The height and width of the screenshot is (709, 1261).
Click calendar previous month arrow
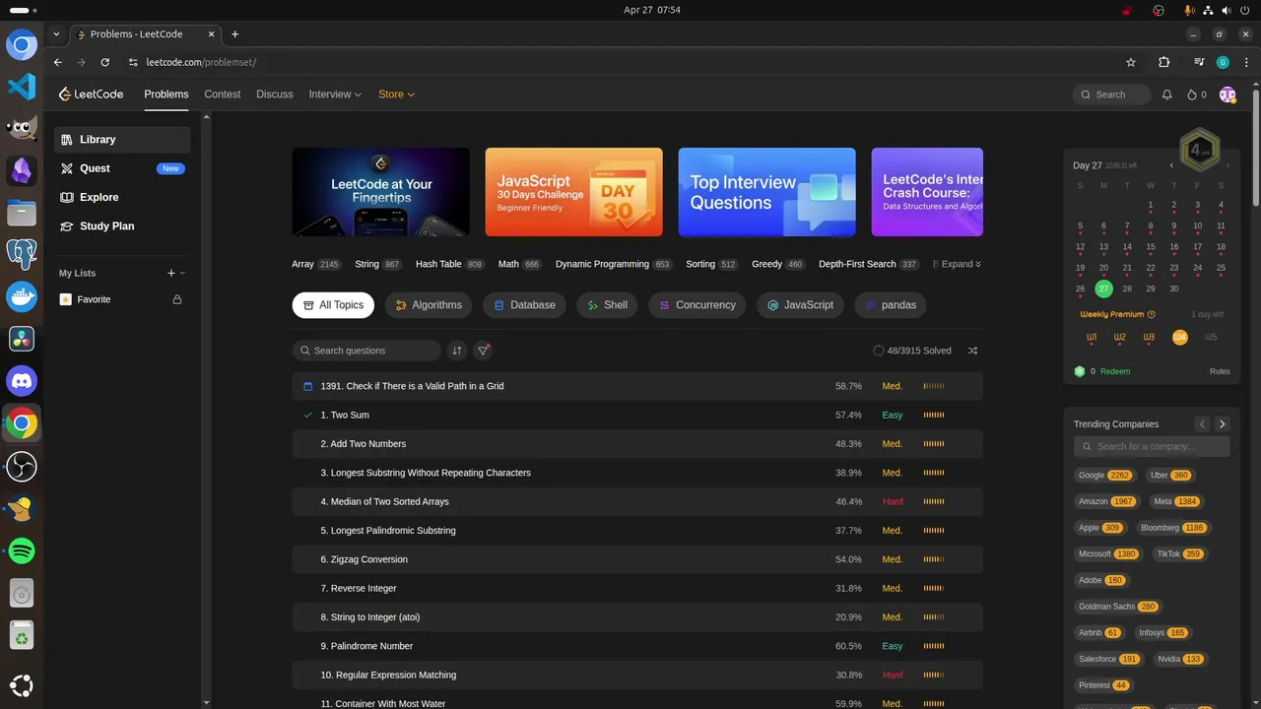coord(1171,165)
